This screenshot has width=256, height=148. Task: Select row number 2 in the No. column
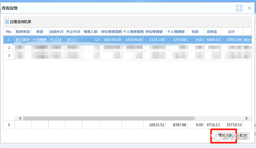(x=9, y=48)
